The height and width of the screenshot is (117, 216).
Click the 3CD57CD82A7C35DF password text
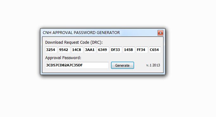(64, 65)
